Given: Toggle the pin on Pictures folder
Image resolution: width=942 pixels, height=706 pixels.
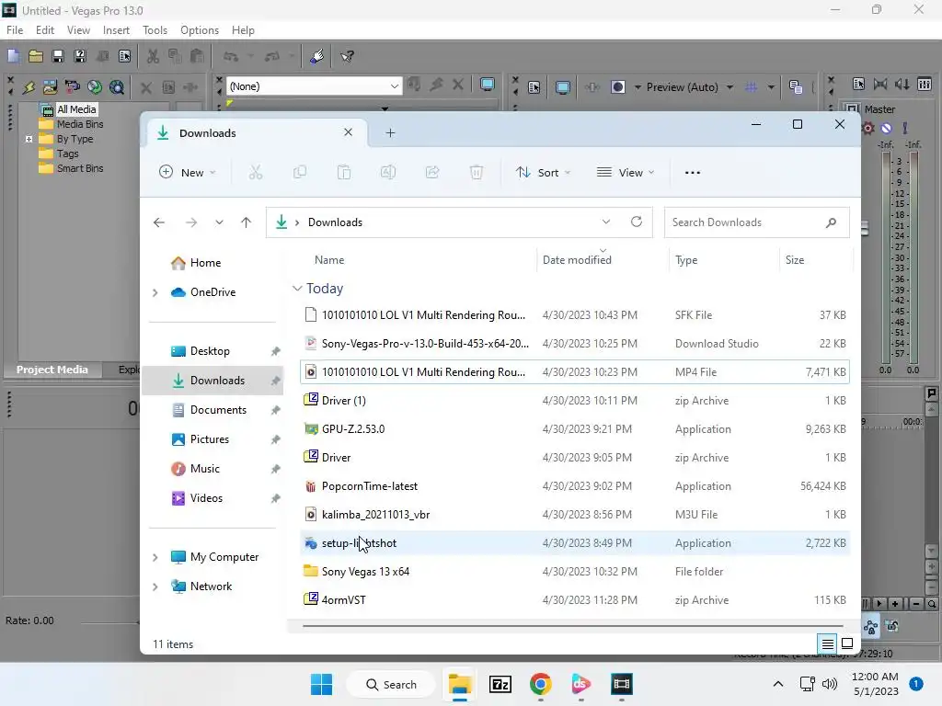Looking at the screenshot, I should tap(275, 439).
